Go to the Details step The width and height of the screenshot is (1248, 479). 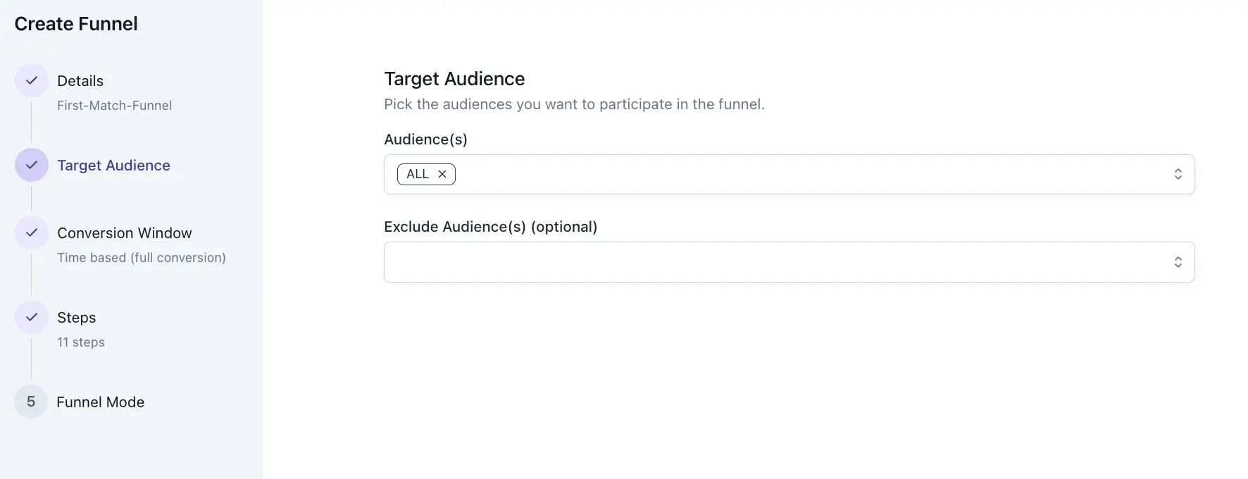tap(80, 80)
